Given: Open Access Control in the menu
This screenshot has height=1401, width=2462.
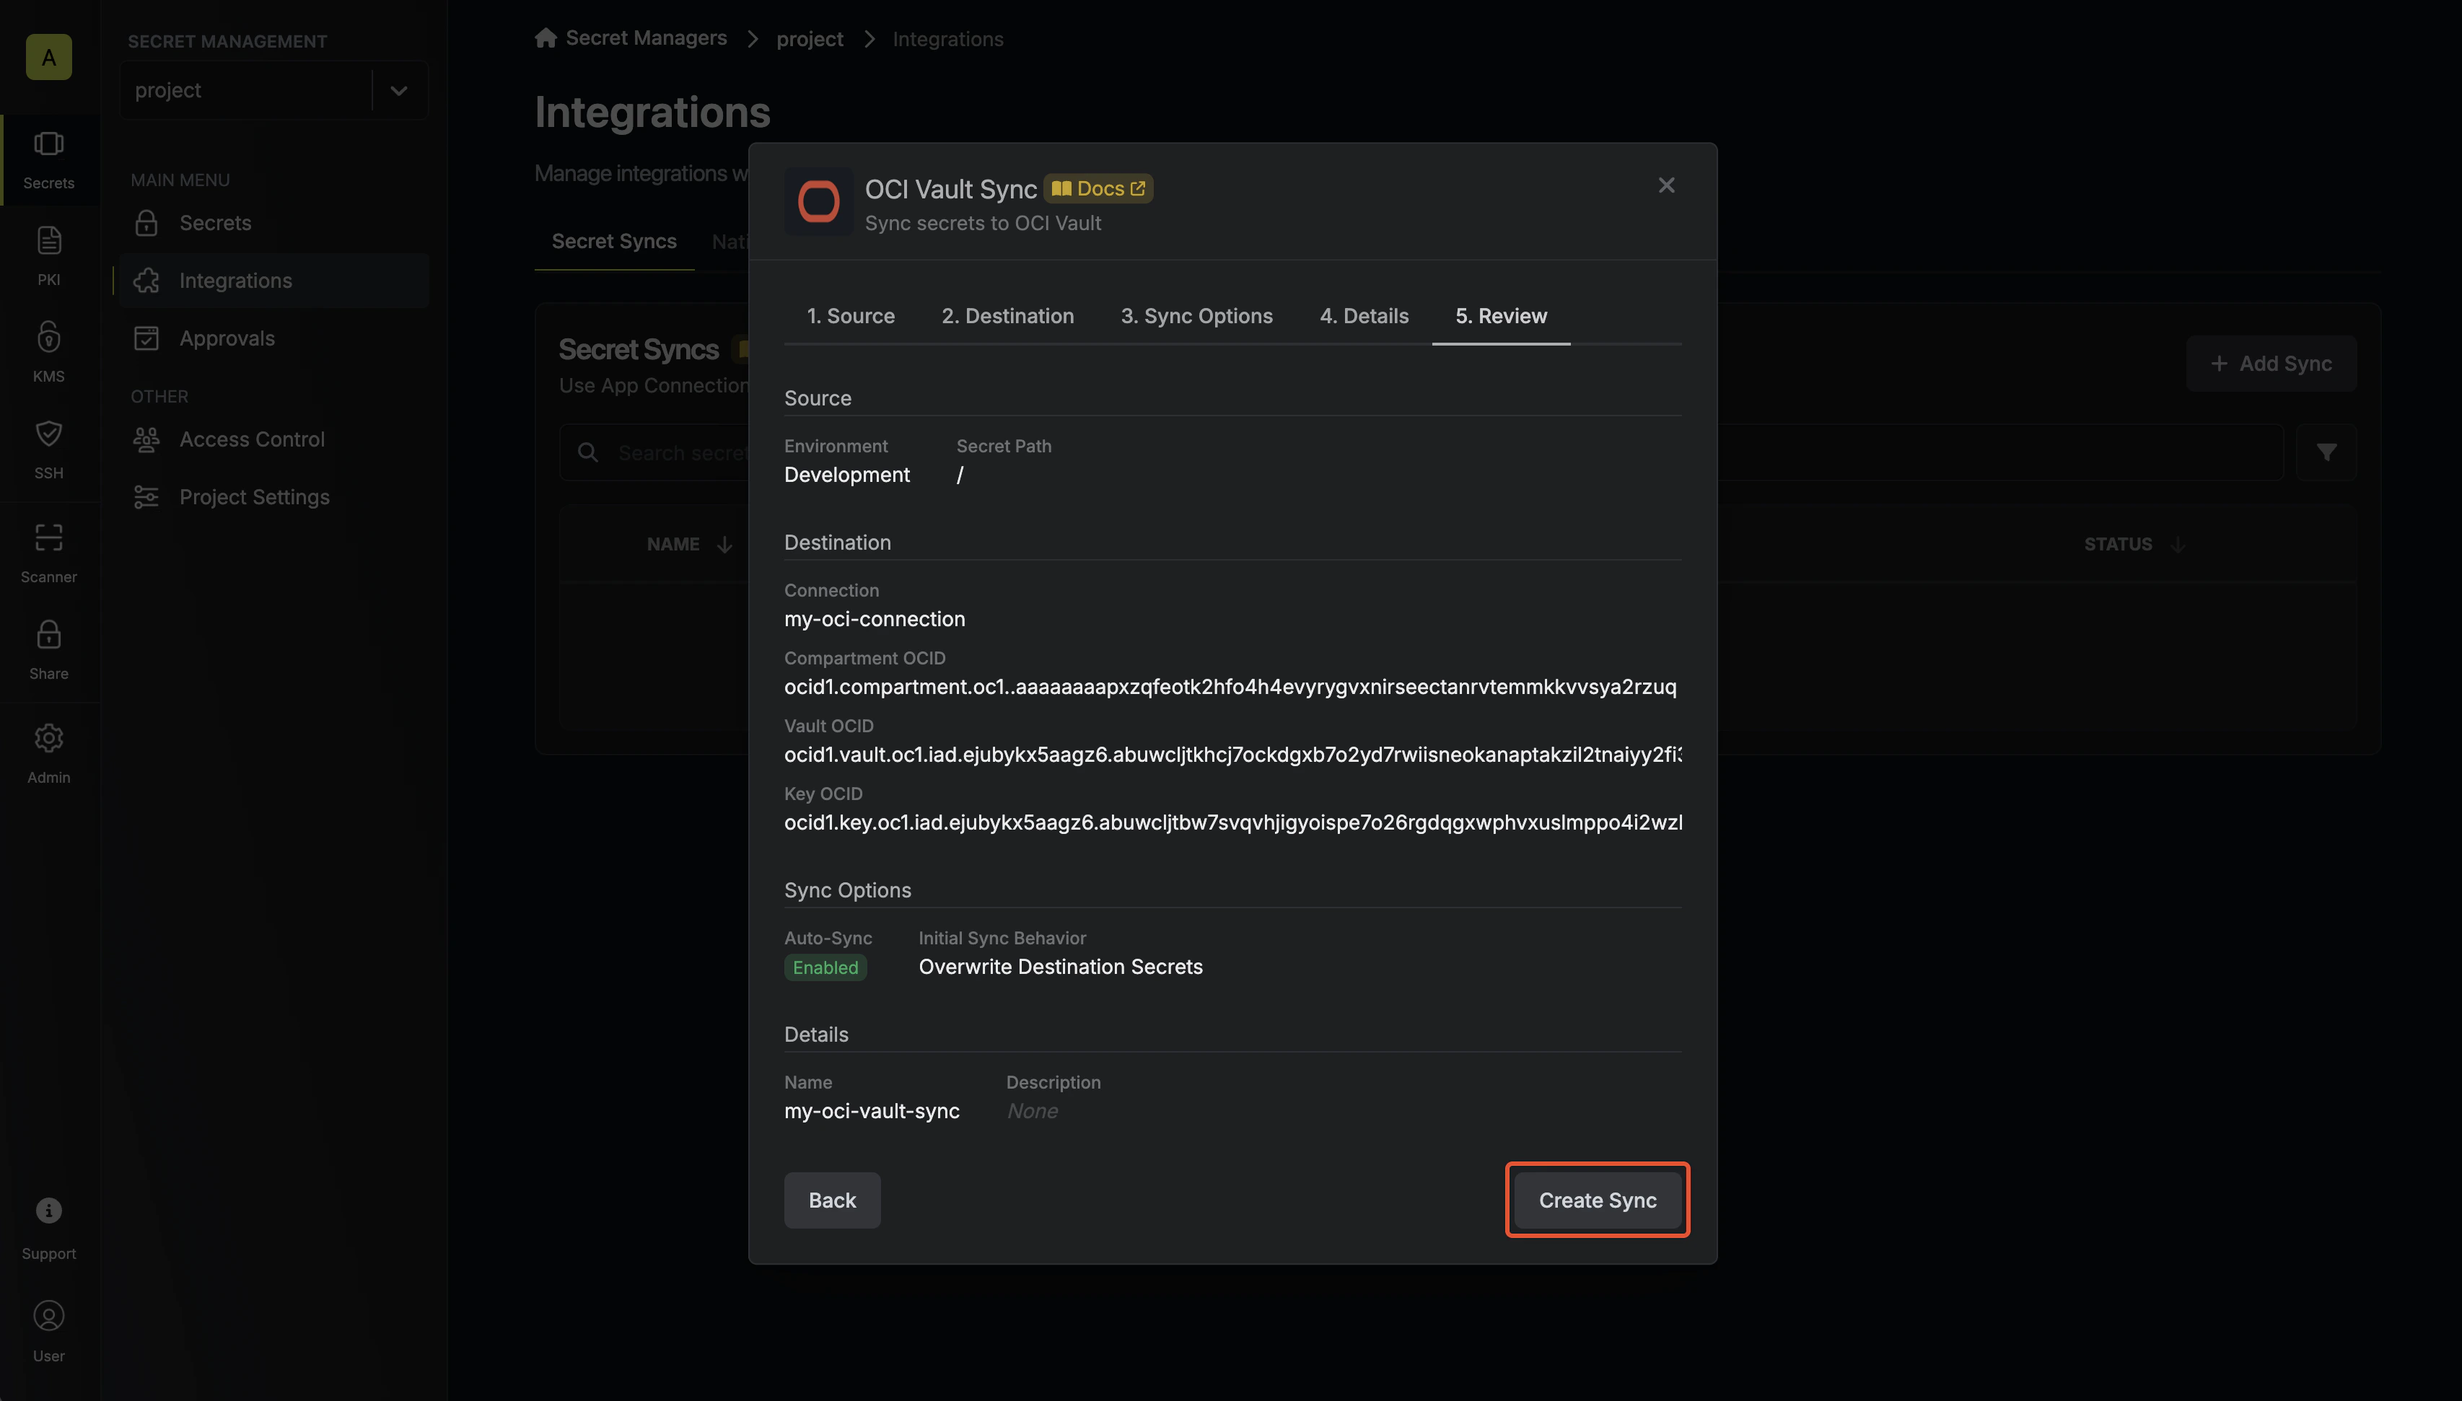Looking at the screenshot, I should [x=274, y=440].
